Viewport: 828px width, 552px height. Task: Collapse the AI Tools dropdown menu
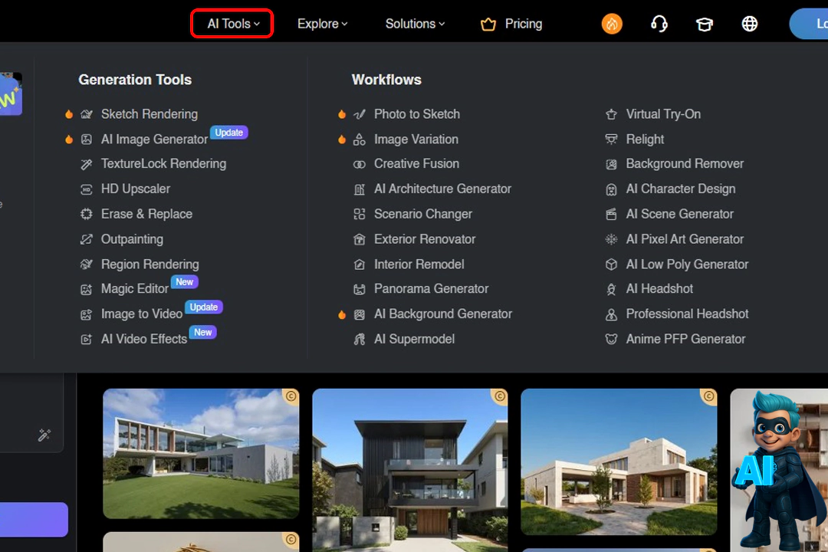[x=232, y=24]
